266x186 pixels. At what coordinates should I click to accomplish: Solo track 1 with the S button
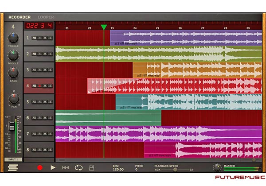point(50,38)
